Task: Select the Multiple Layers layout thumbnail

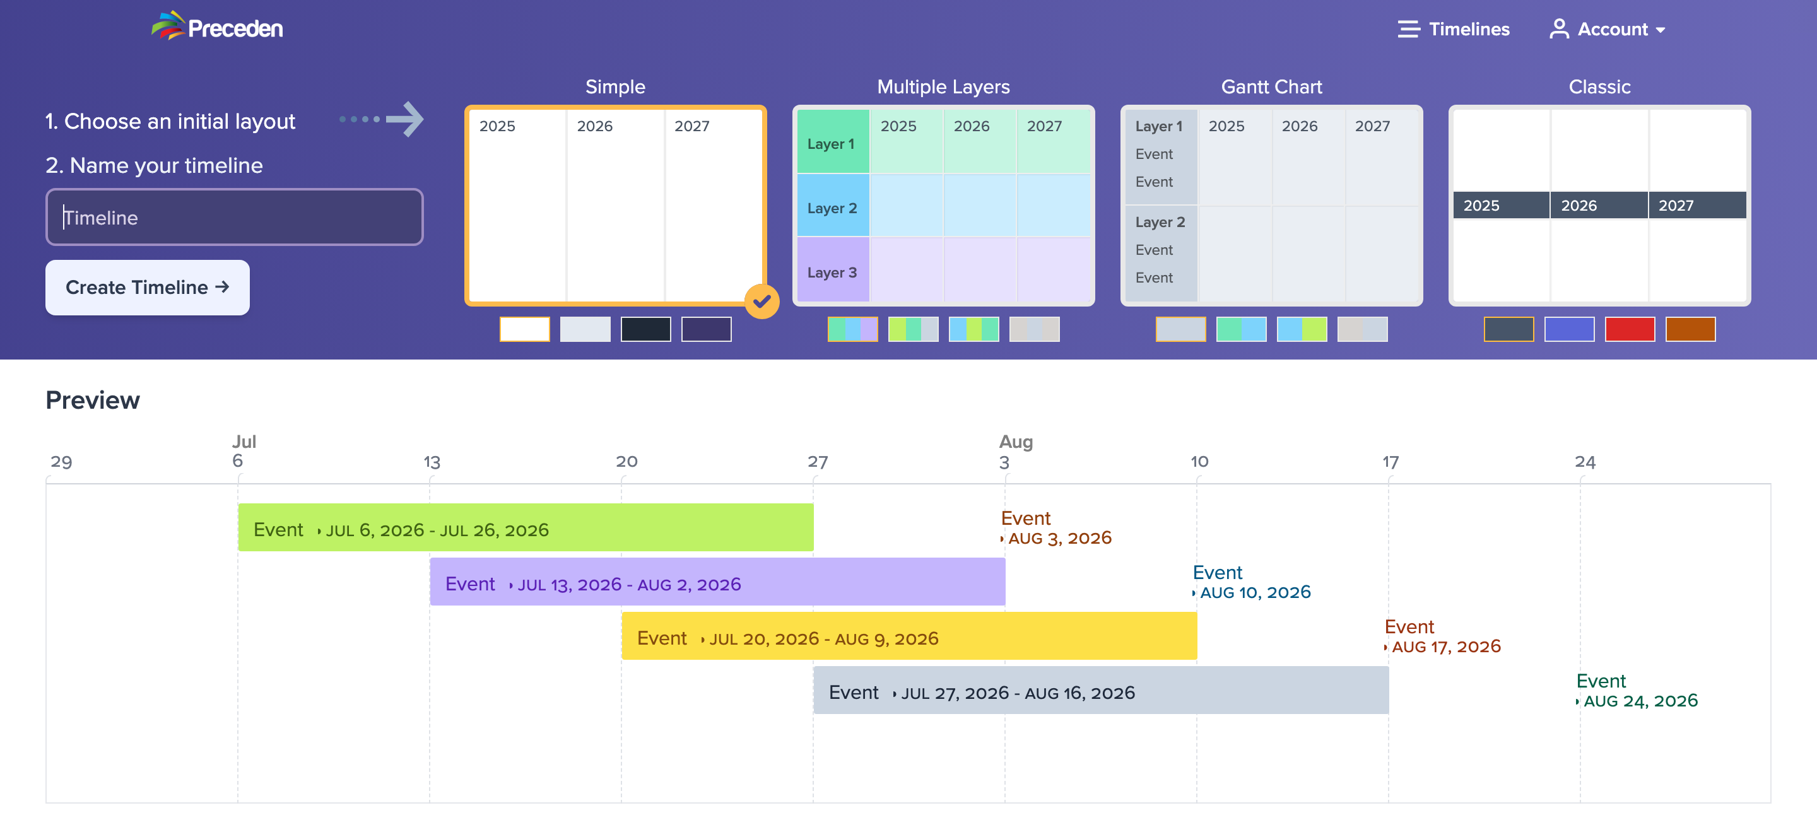Action: point(943,205)
